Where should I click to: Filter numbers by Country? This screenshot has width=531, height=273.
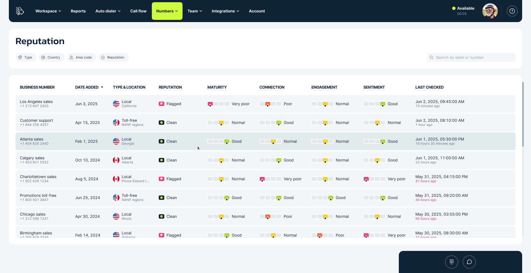click(x=51, y=57)
